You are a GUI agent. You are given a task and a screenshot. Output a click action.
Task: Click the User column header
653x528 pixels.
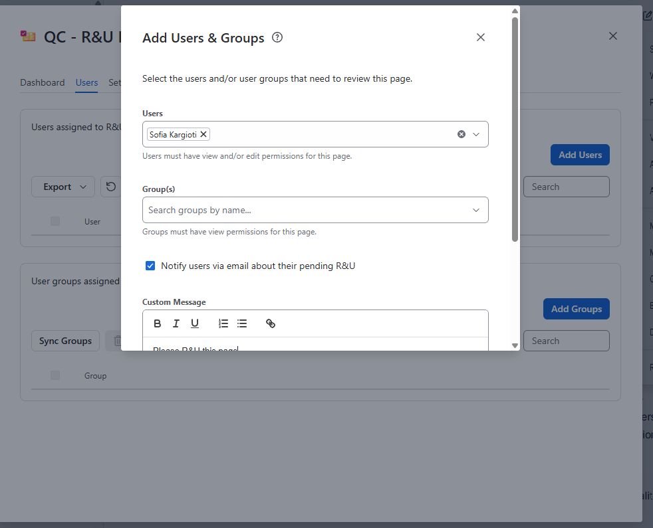(92, 222)
